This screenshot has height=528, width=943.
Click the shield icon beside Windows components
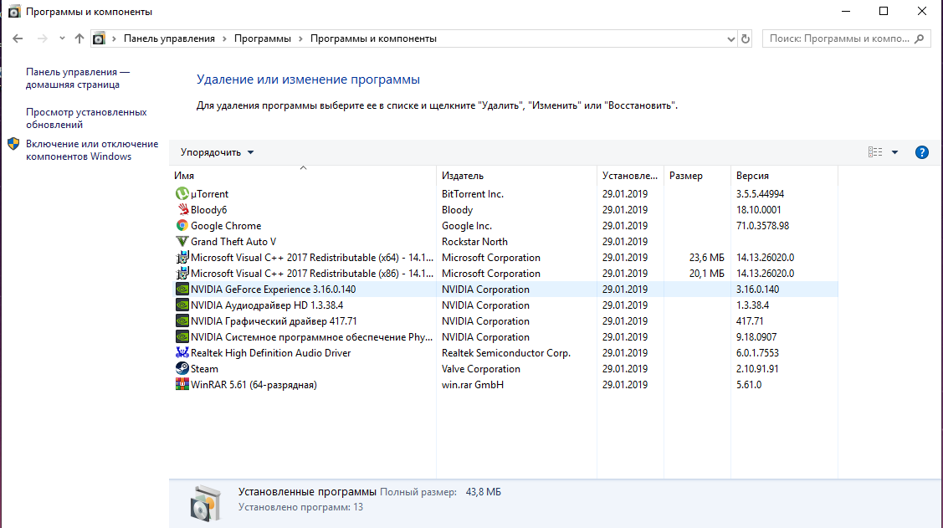click(13, 144)
